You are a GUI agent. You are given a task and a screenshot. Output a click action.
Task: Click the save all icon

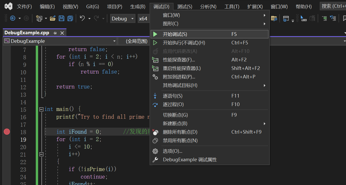click(70, 18)
